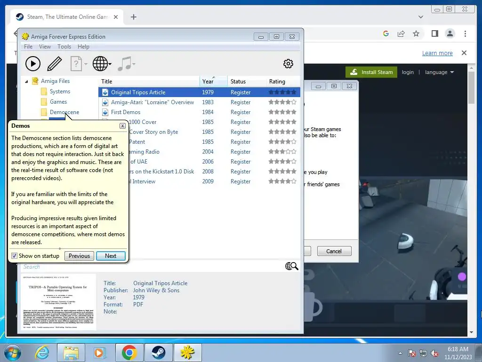Click Learn more link
482x362 pixels.
click(437, 53)
